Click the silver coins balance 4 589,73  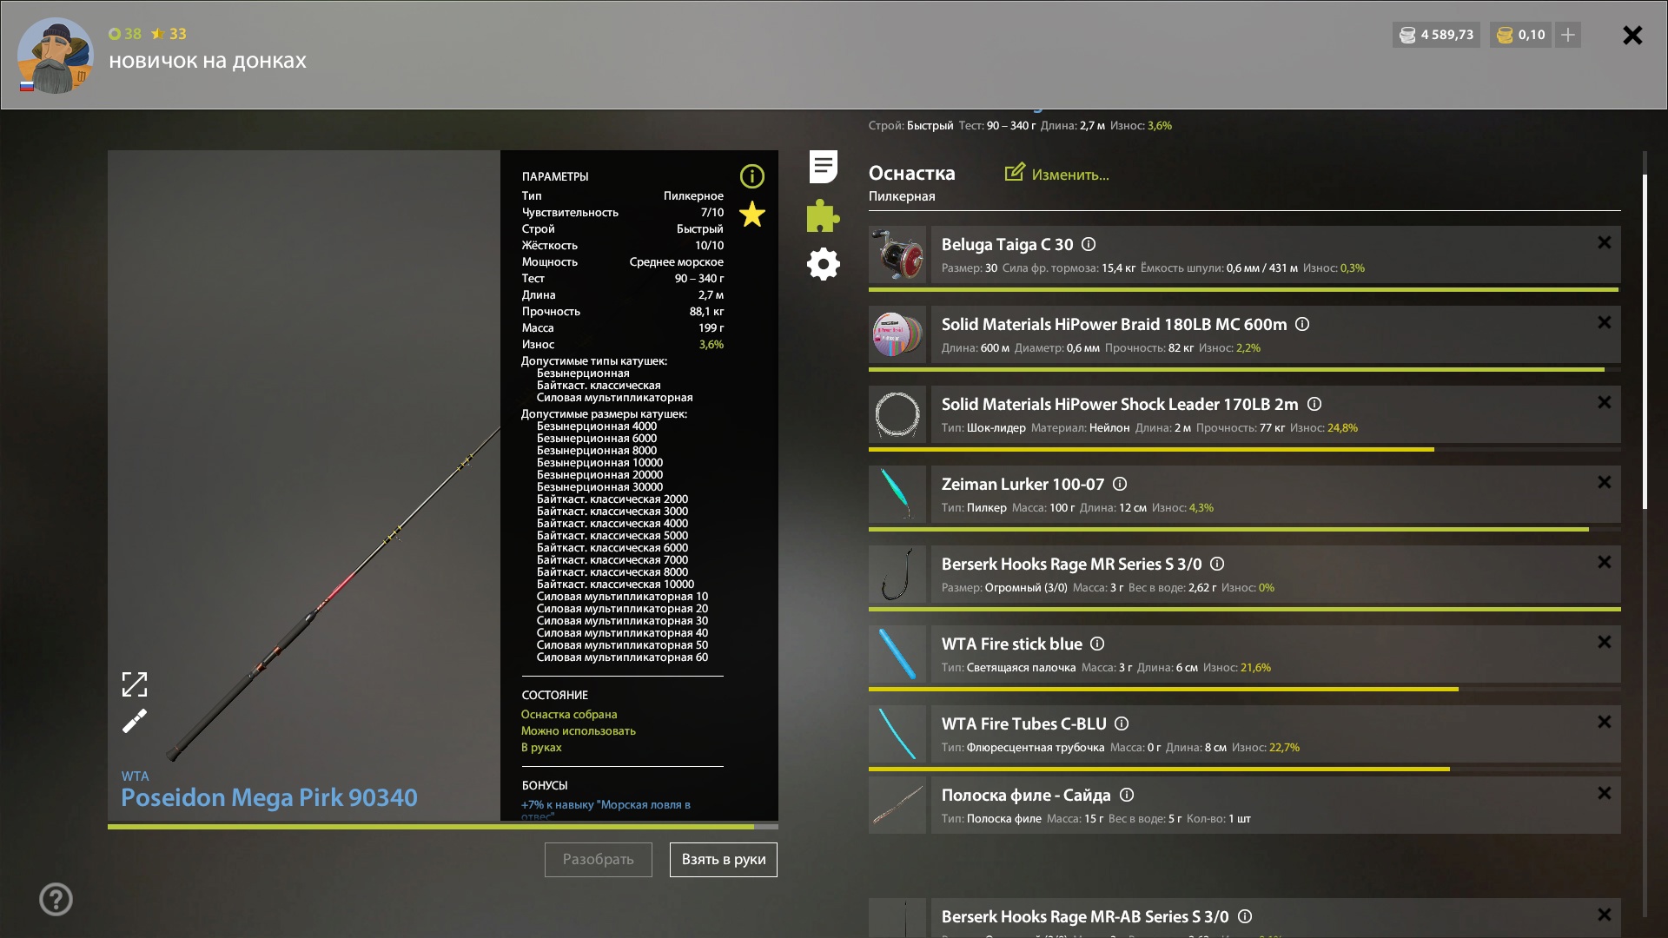(x=1436, y=35)
